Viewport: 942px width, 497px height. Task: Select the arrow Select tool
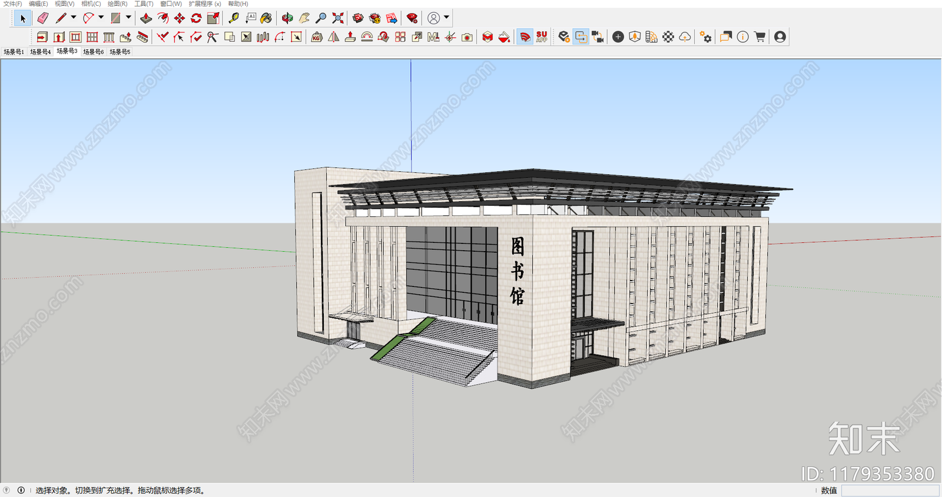click(x=22, y=19)
